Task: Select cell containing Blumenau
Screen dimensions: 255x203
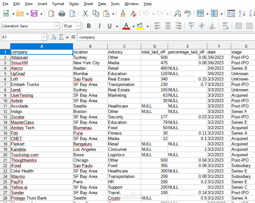Action: coord(90,128)
